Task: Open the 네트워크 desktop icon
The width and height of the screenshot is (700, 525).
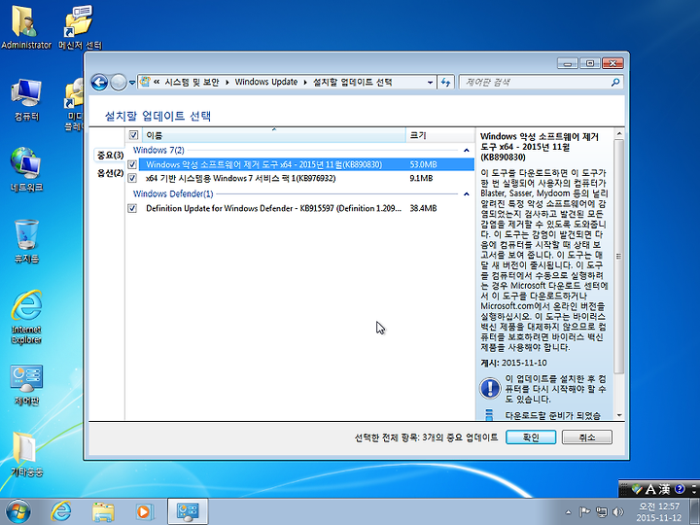Action: pos(26,169)
